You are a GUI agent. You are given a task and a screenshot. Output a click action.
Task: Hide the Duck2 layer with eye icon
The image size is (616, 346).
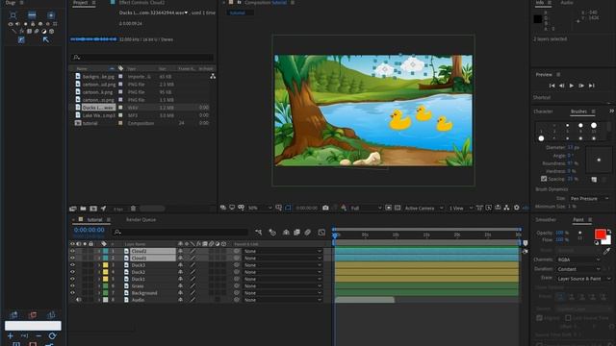click(72, 272)
